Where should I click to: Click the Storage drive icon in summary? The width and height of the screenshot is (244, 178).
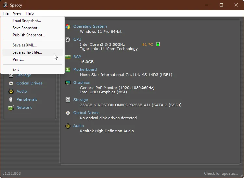coord(68,100)
